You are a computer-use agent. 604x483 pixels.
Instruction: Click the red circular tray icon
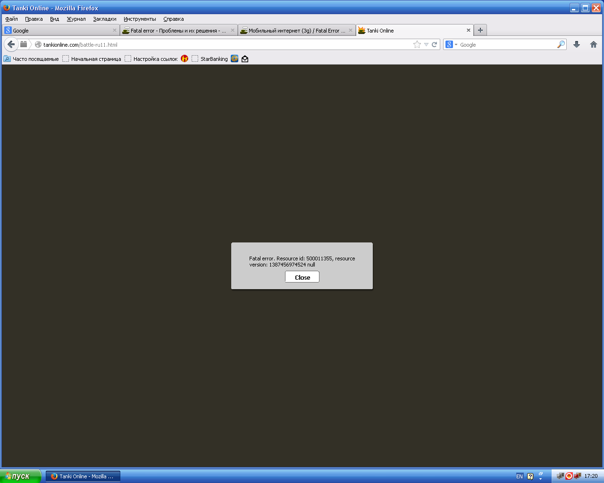[x=569, y=476]
